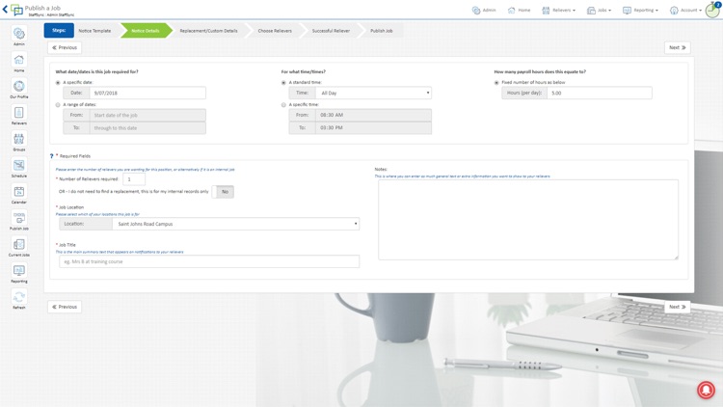Image resolution: width=723 pixels, height=407 pixels.
Task: Click the Required Fields help question mark
Action: 52,156
